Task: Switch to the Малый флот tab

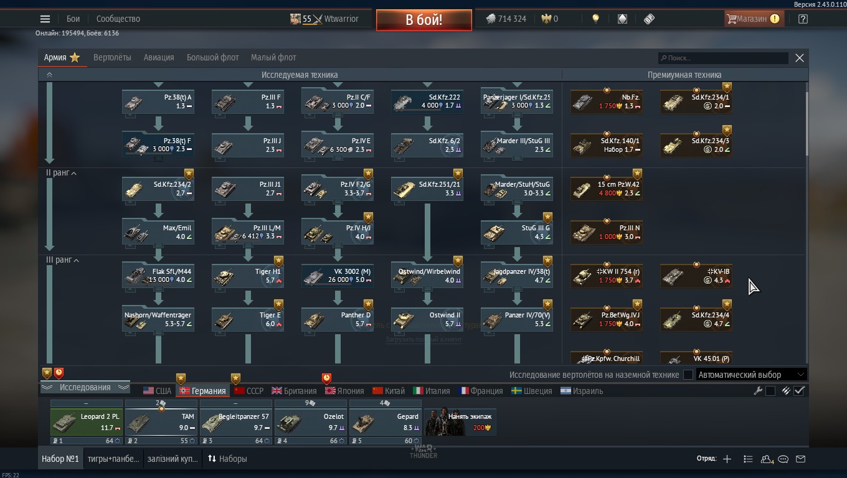Action: pyautogui.click(x=273, y=57)
